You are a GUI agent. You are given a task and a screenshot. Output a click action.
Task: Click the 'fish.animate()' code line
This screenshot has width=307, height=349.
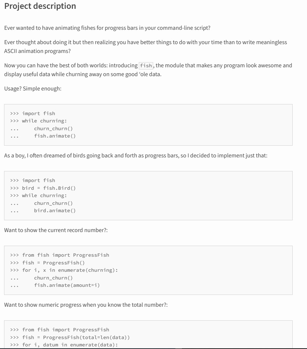(x=55, y=136)
